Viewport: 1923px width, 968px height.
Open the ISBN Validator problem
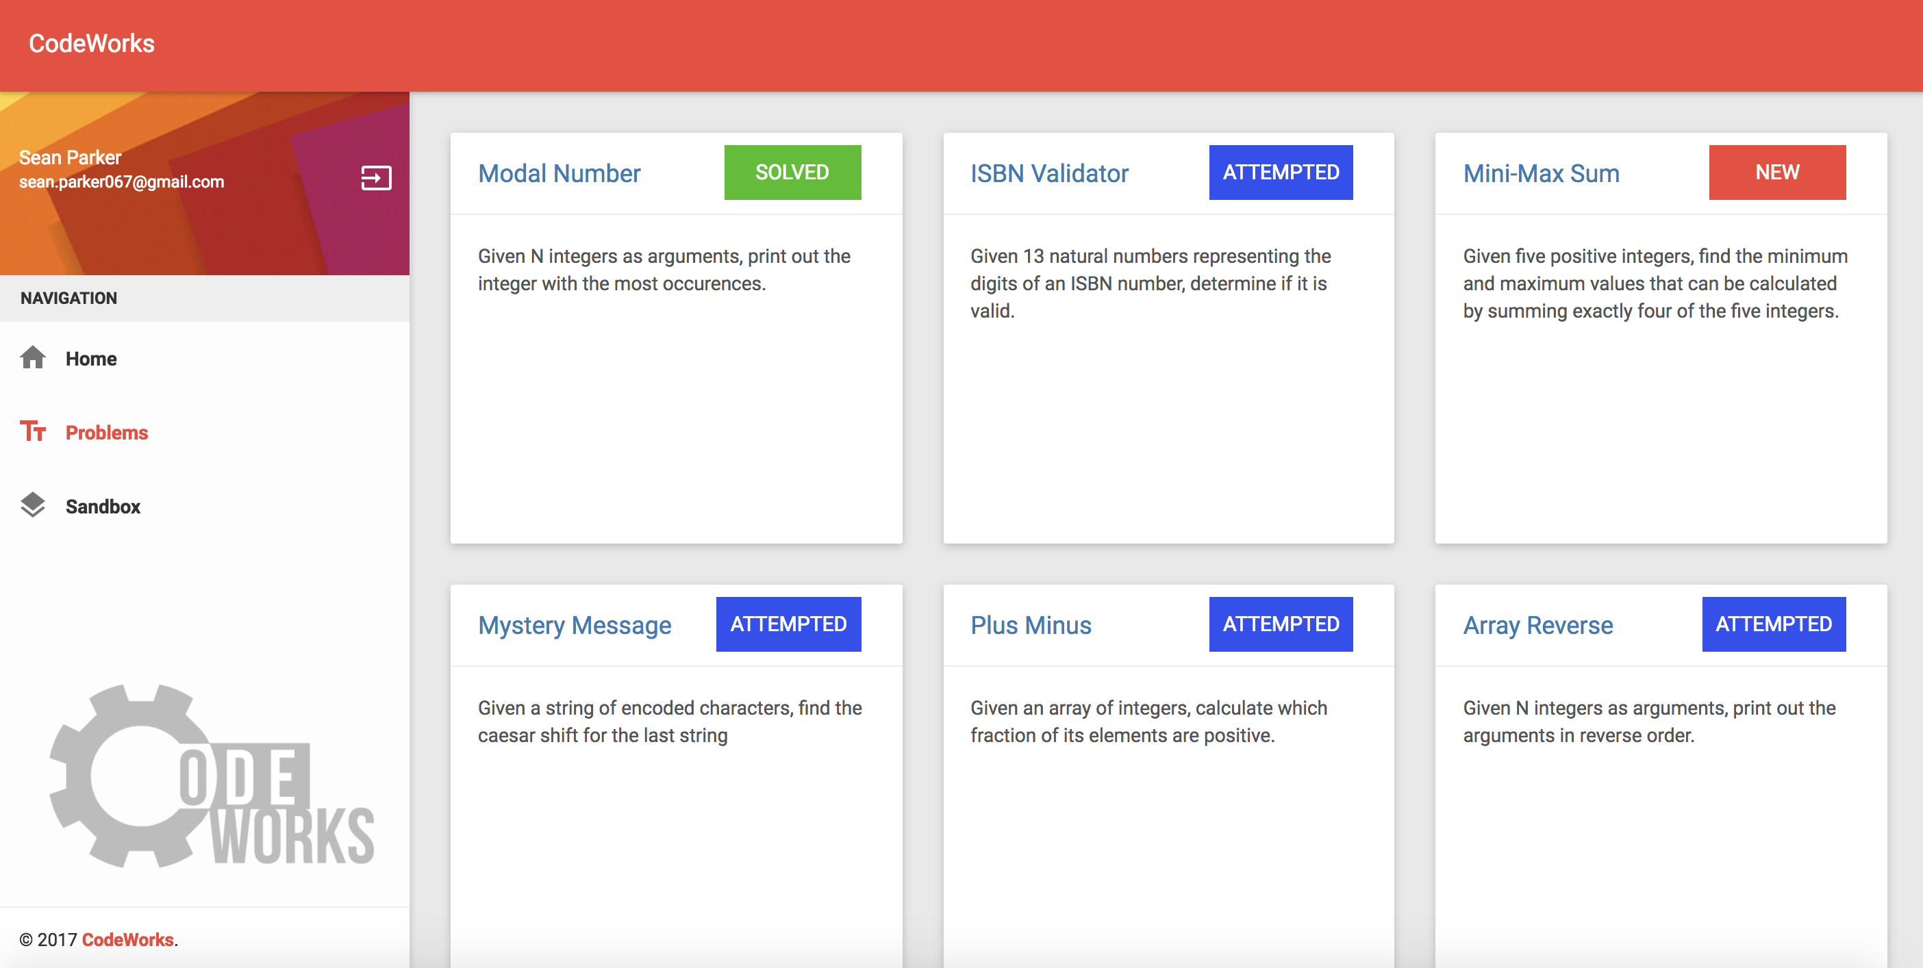click(x=1048, y=173)
